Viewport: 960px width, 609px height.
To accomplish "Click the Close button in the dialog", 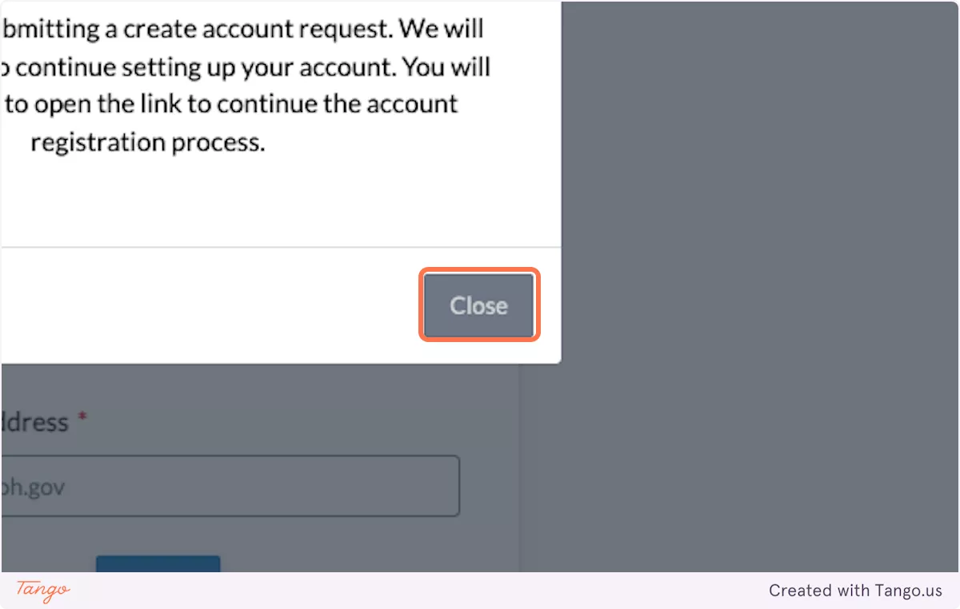I will click(478, 305).
